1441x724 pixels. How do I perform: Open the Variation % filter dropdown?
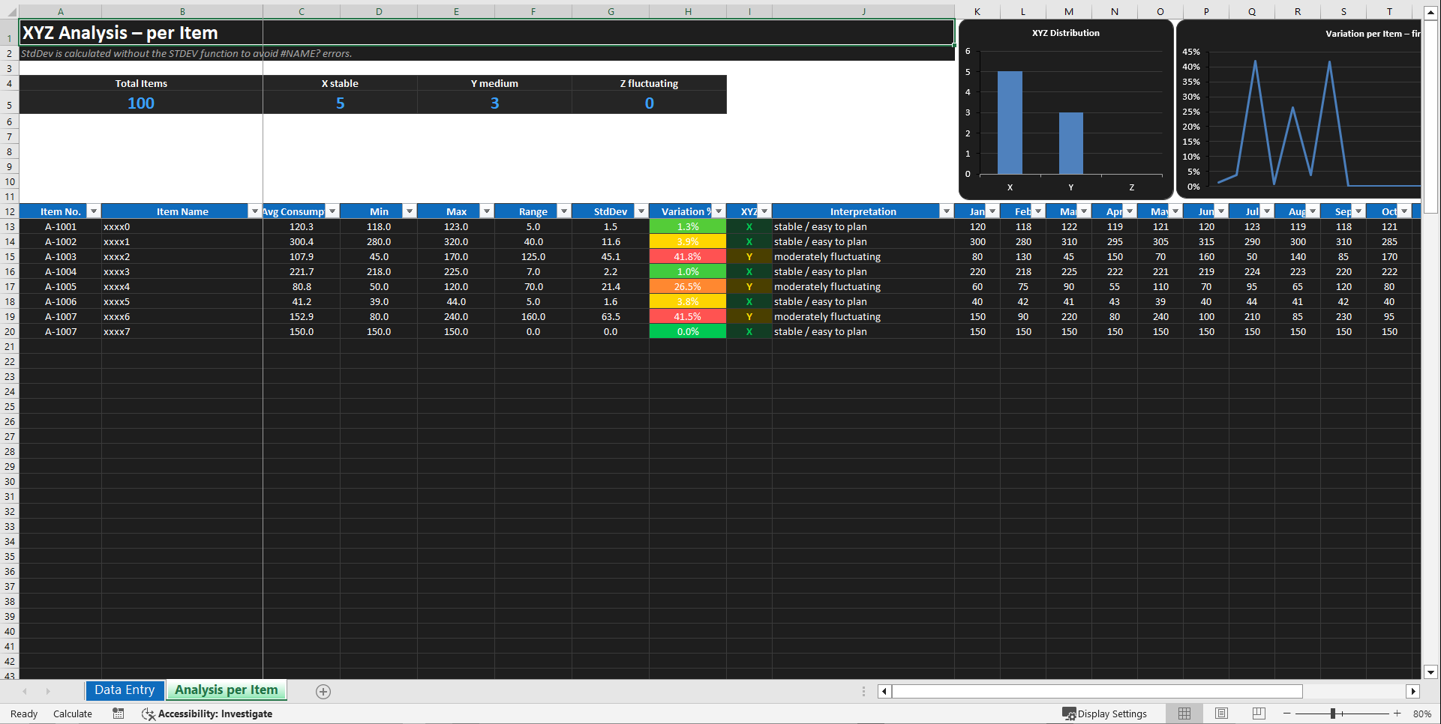[719, 211]
